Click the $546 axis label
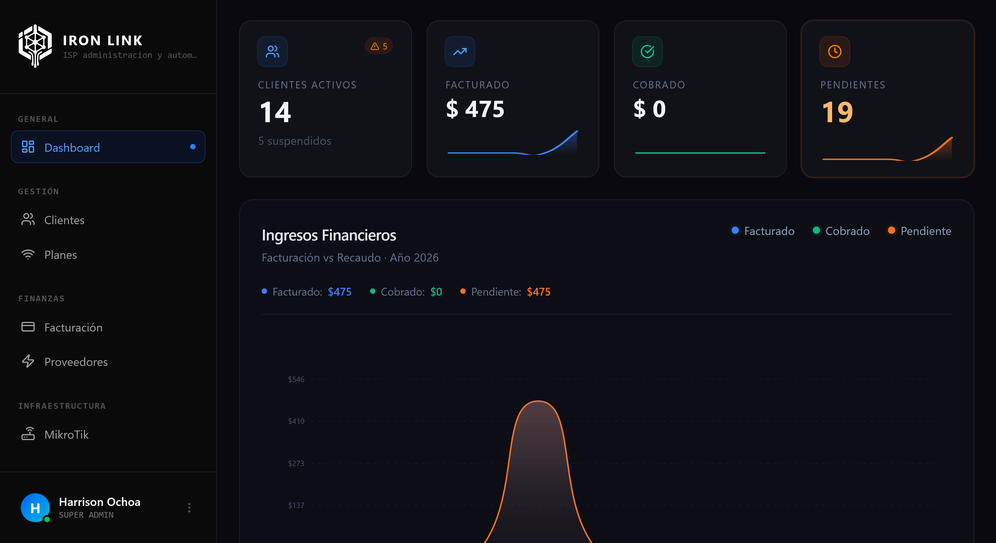Image resolution: width=996 pixels, height=543 pixels. 296,379
